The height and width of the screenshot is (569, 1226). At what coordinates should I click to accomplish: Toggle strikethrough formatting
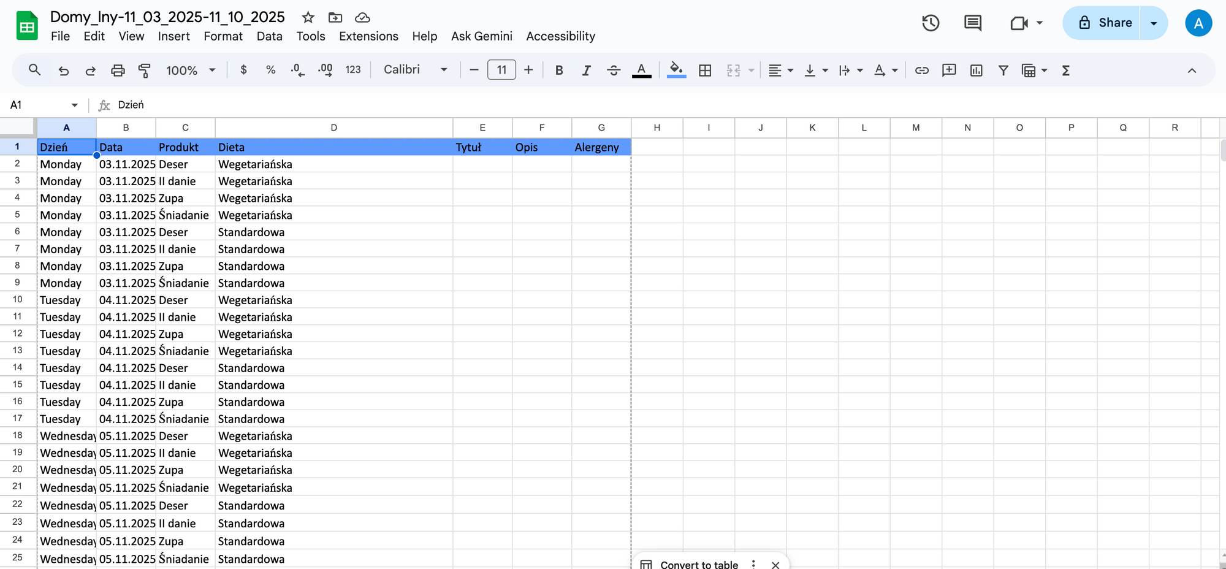click(613, 71)
